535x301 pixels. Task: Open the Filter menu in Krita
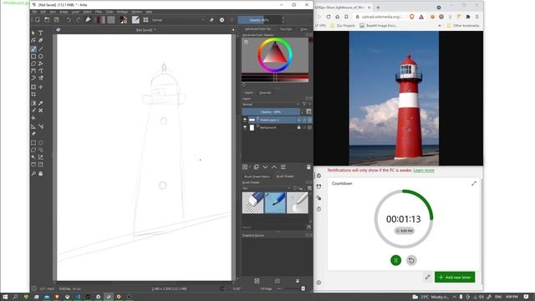coord(99,12)
